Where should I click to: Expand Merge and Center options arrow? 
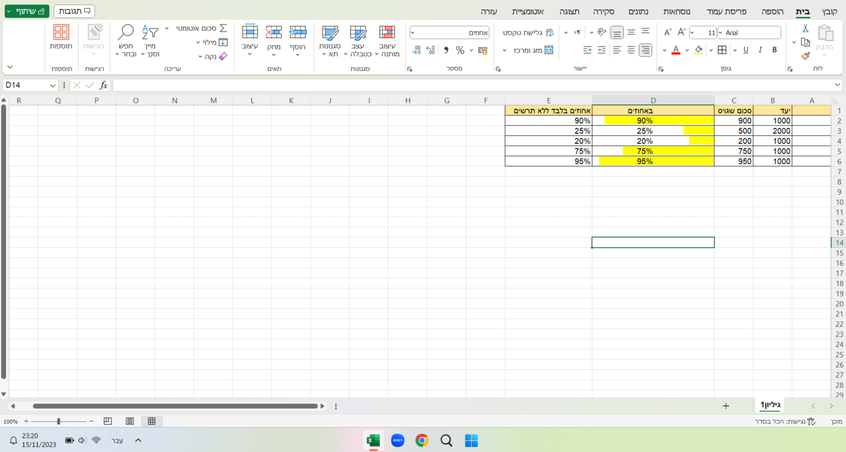pos(505,50)
